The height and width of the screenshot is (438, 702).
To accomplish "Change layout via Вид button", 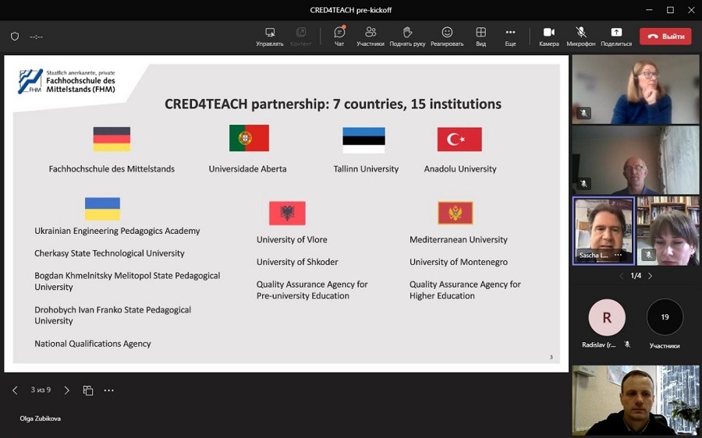I will coord(480,37).
